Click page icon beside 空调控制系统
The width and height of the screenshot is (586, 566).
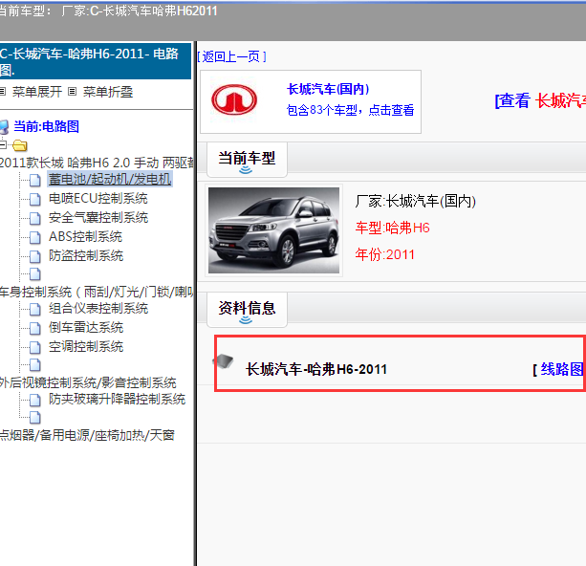point(35,347)
